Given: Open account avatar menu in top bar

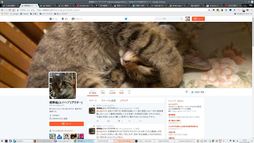Looking at the screenshot, I should point(188,19).
